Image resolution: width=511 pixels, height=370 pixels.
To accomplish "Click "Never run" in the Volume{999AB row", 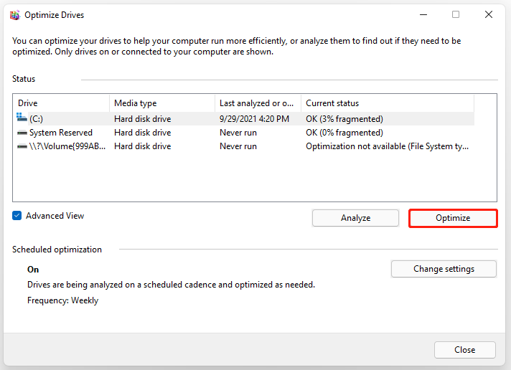I will [238, 146].
